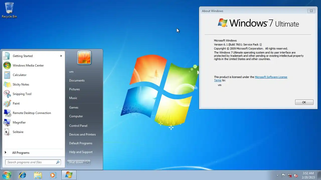Open Default Programs
321x180 pixels.
(x=81, y=143)
